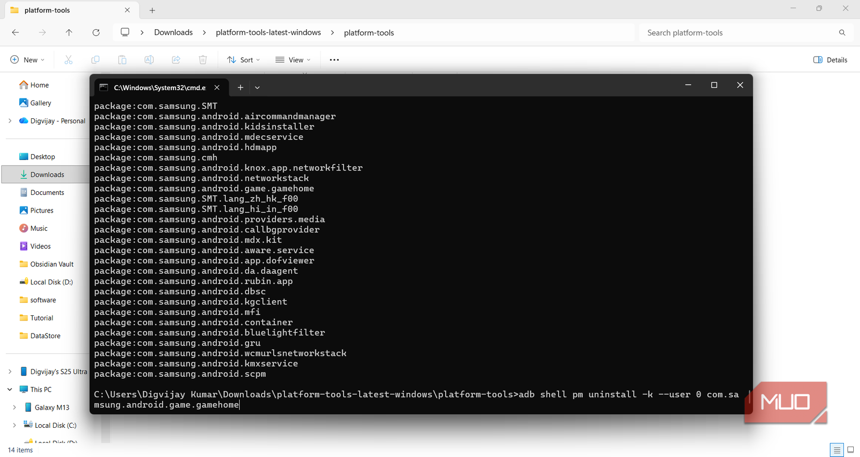Click the com.samsung.android.bluelightfilter package line

tap(210, 332)
